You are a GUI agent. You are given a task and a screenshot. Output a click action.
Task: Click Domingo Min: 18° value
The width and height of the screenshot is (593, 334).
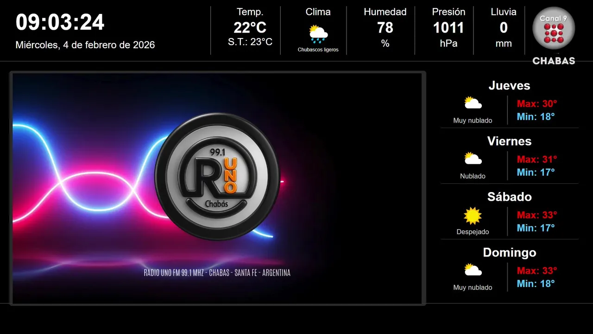(x=536, y=283)
